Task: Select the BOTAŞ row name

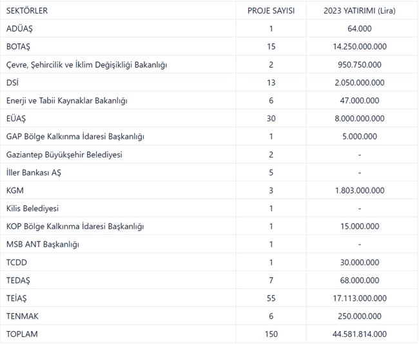Action: (18, 46)
